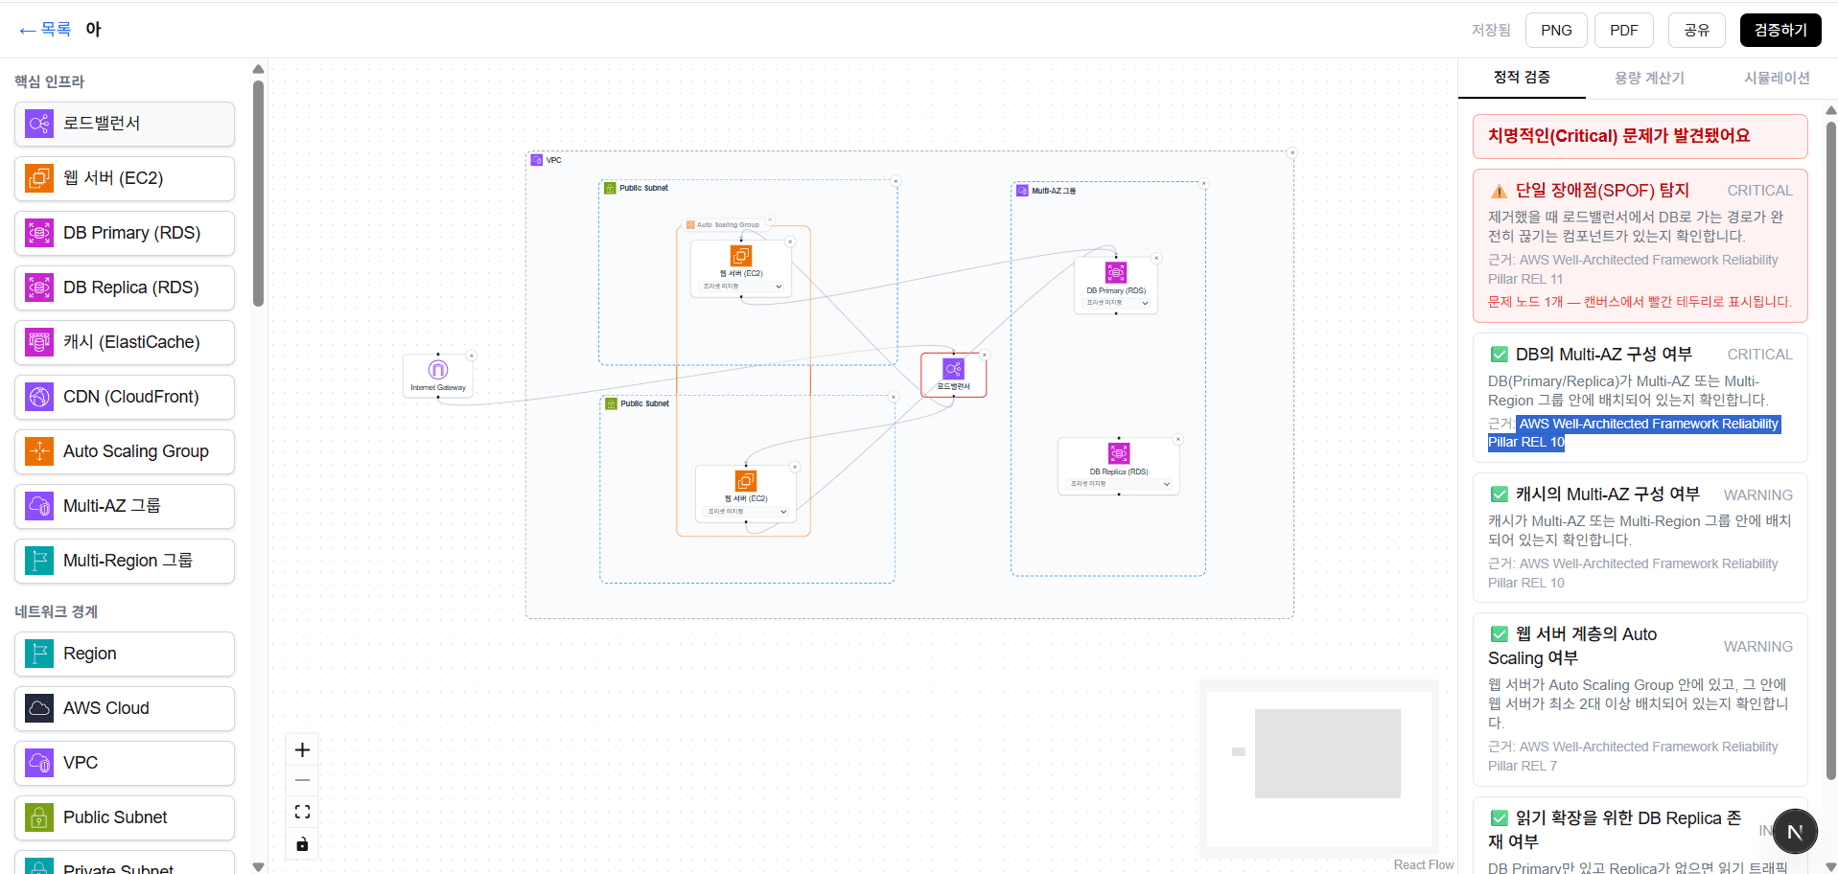This screenshot has width=1838, height=874.
Task: Fit the diagram to view
Action: point(302,812)
